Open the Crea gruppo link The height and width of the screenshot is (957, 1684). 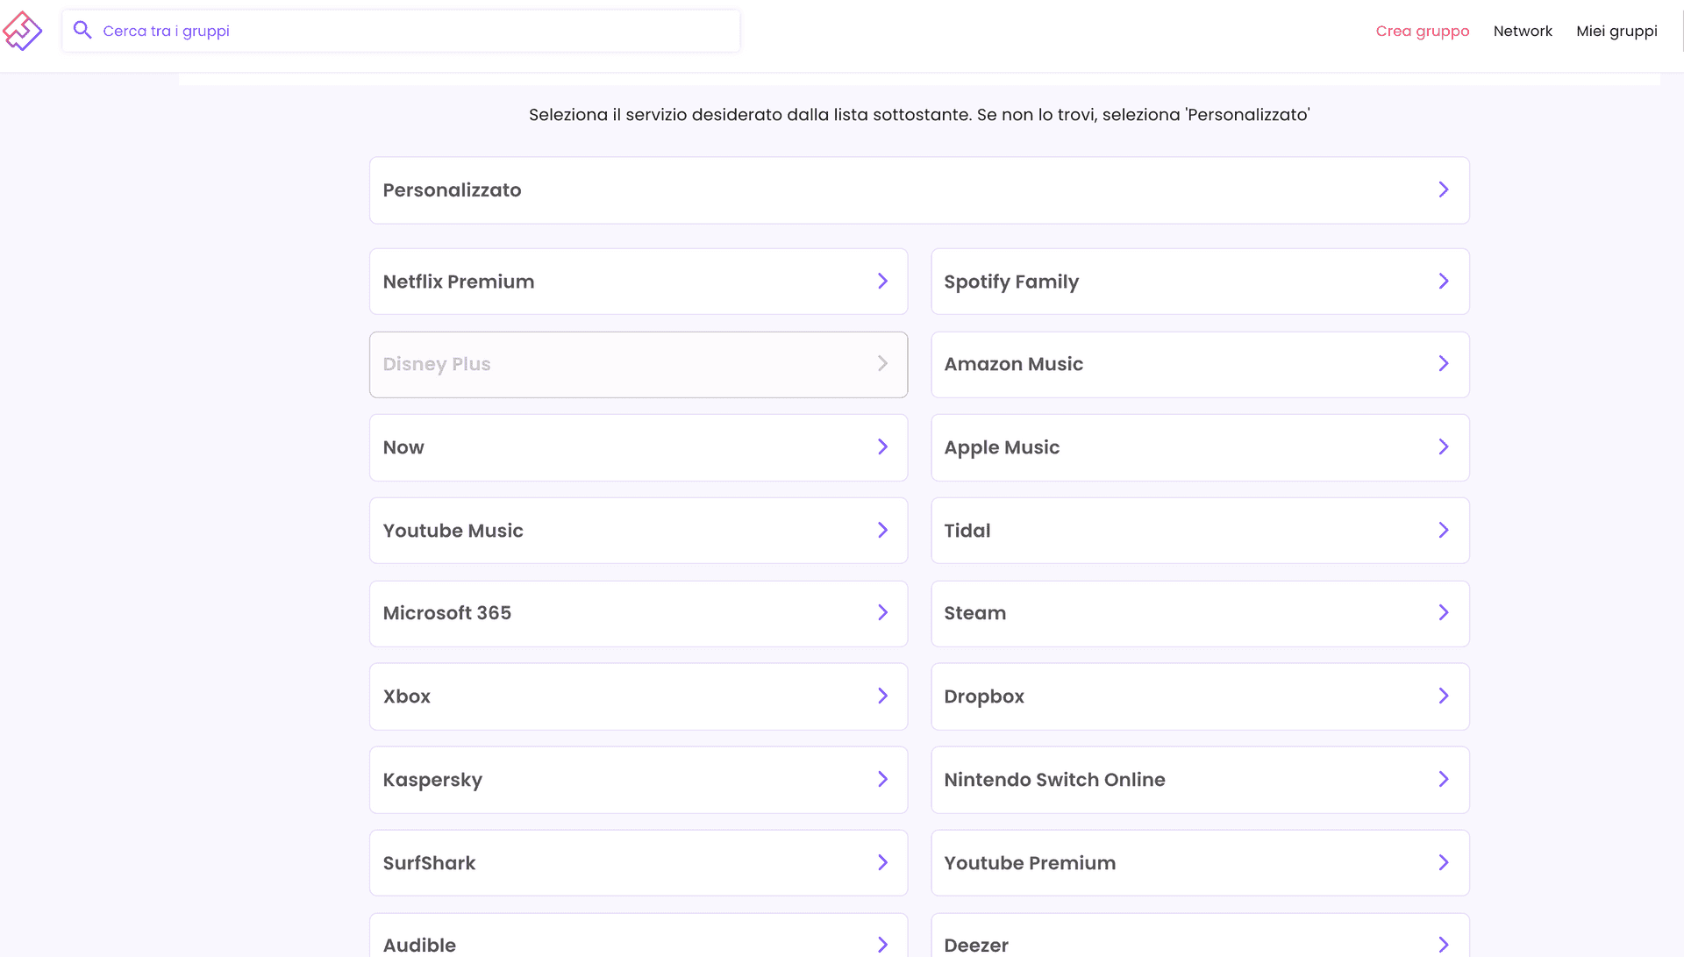[1423, 31]
